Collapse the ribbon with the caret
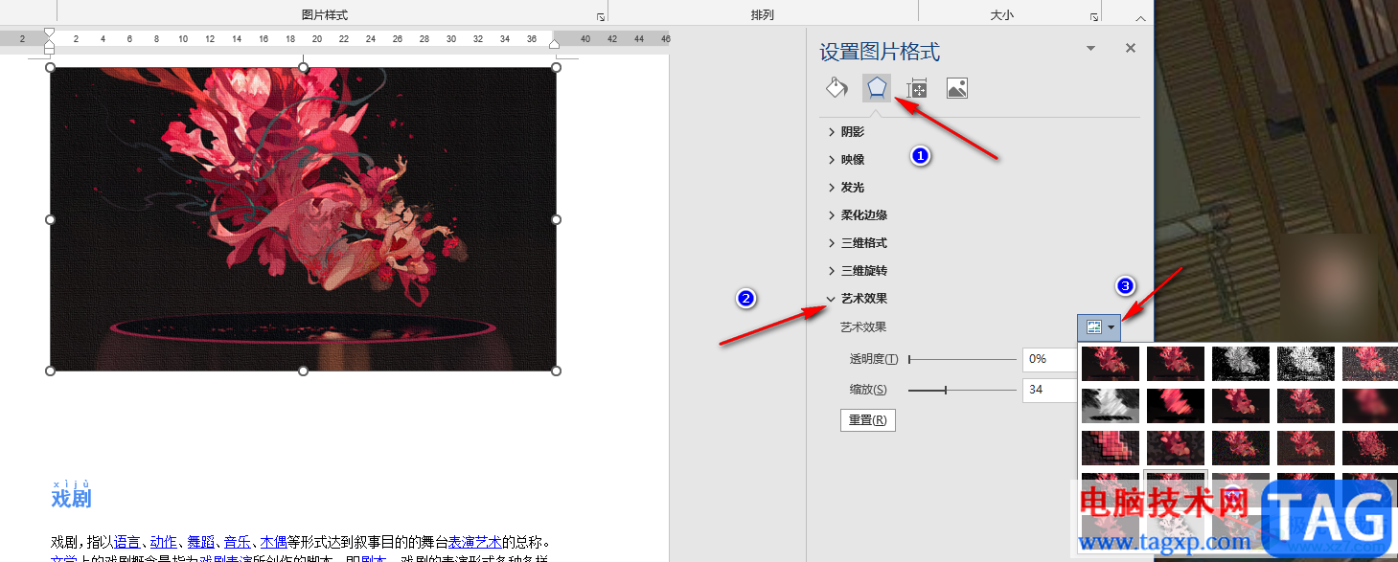Screen dimensions: 1398x562 pyautogui.click(x=1140, y=17)
